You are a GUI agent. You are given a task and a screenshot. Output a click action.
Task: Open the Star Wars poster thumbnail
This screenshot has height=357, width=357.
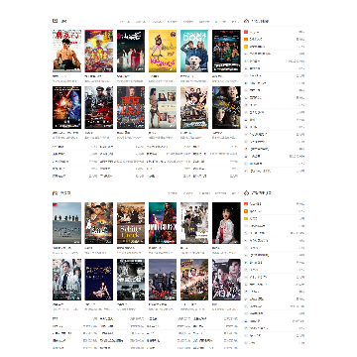pyautogui.click(x=66, y=107)
